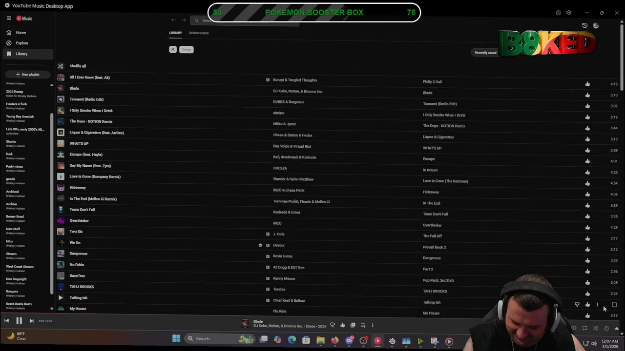Open The Fall-Off album link

click(432, 236)
